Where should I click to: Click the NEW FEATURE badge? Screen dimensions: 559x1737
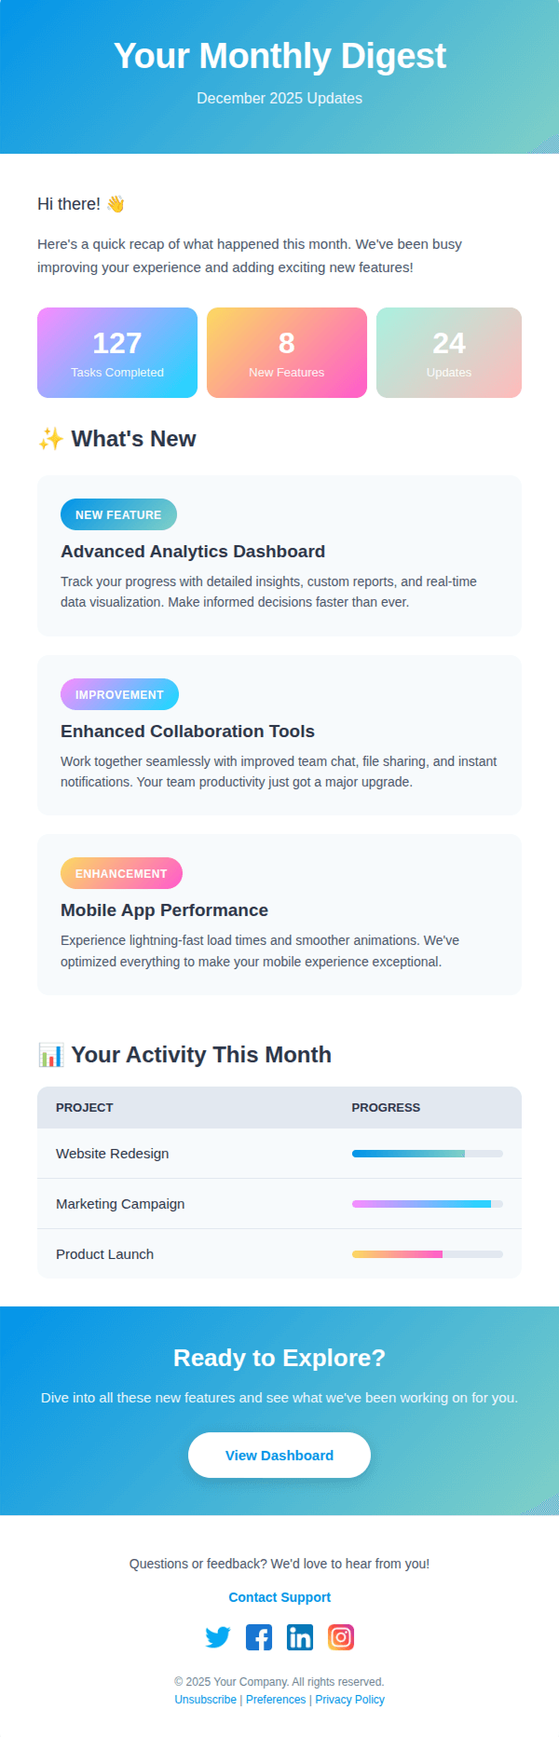point(118,514)
